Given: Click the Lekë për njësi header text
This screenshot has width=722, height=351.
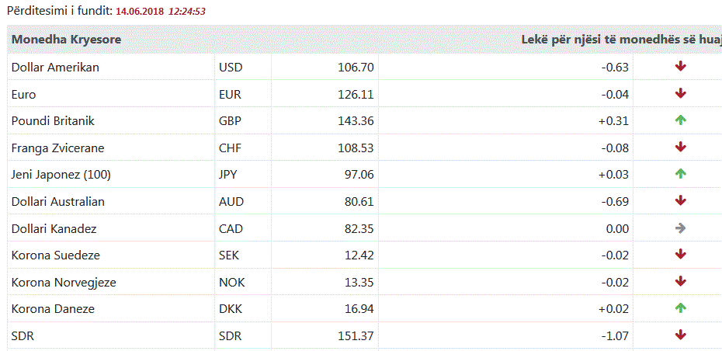Looking at the screenshot, I should click(x=620, y=40).
